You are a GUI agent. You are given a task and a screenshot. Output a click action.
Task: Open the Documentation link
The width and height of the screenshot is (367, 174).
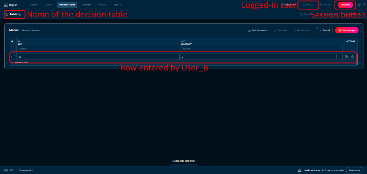tap(26, 170)
